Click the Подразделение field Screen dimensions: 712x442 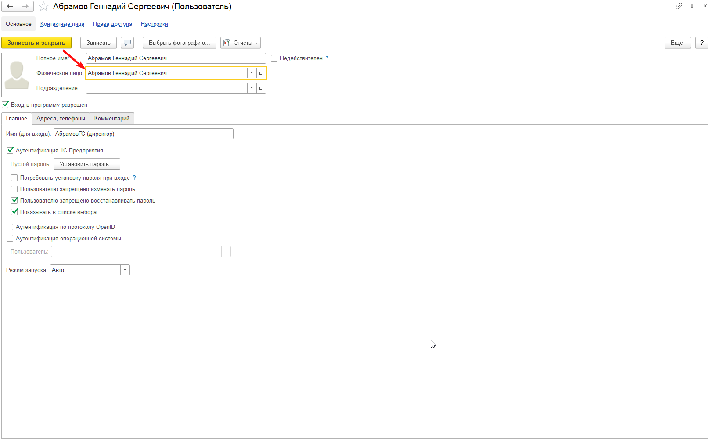pos(167,88)
